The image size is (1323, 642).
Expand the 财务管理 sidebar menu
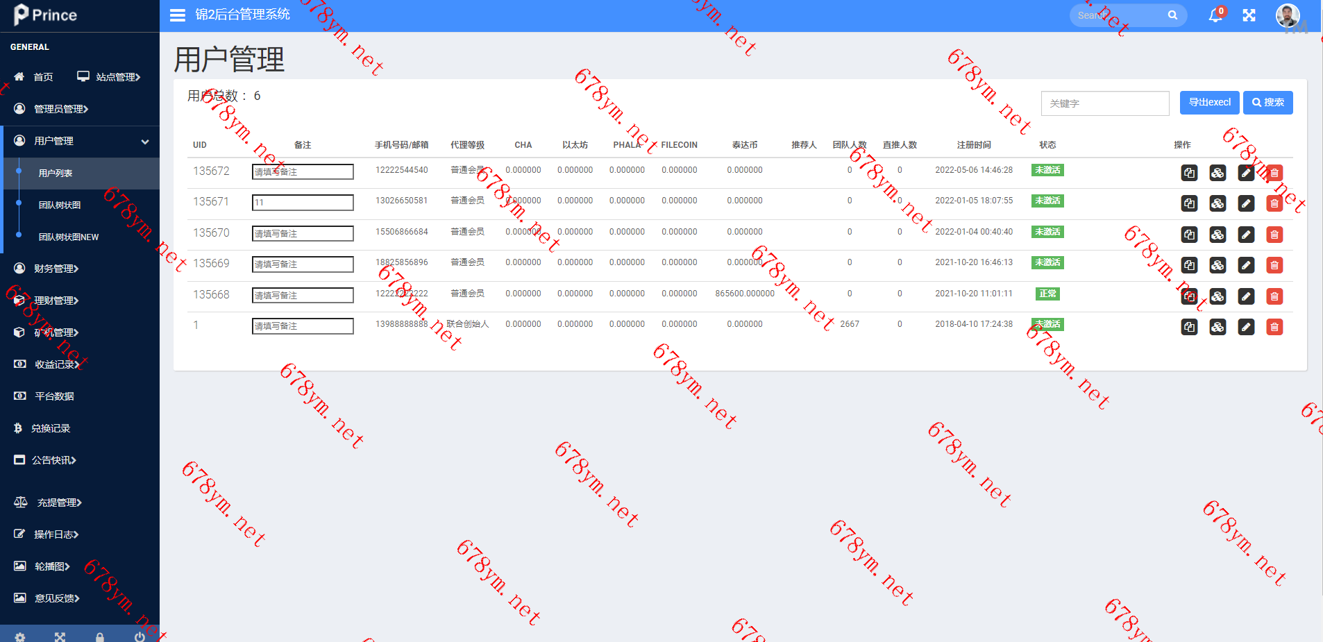click(x=56, y=269)
